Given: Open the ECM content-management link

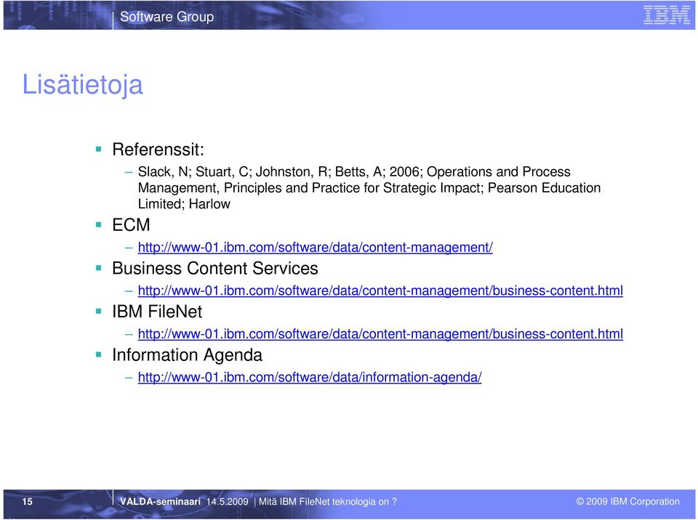Looking at the screenshot, I should point(315,248).
